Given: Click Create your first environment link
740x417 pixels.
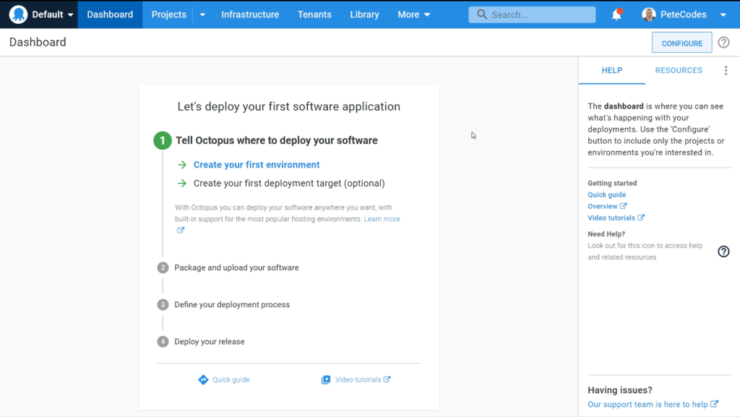Looking at the screenshot, I should 257,165.
